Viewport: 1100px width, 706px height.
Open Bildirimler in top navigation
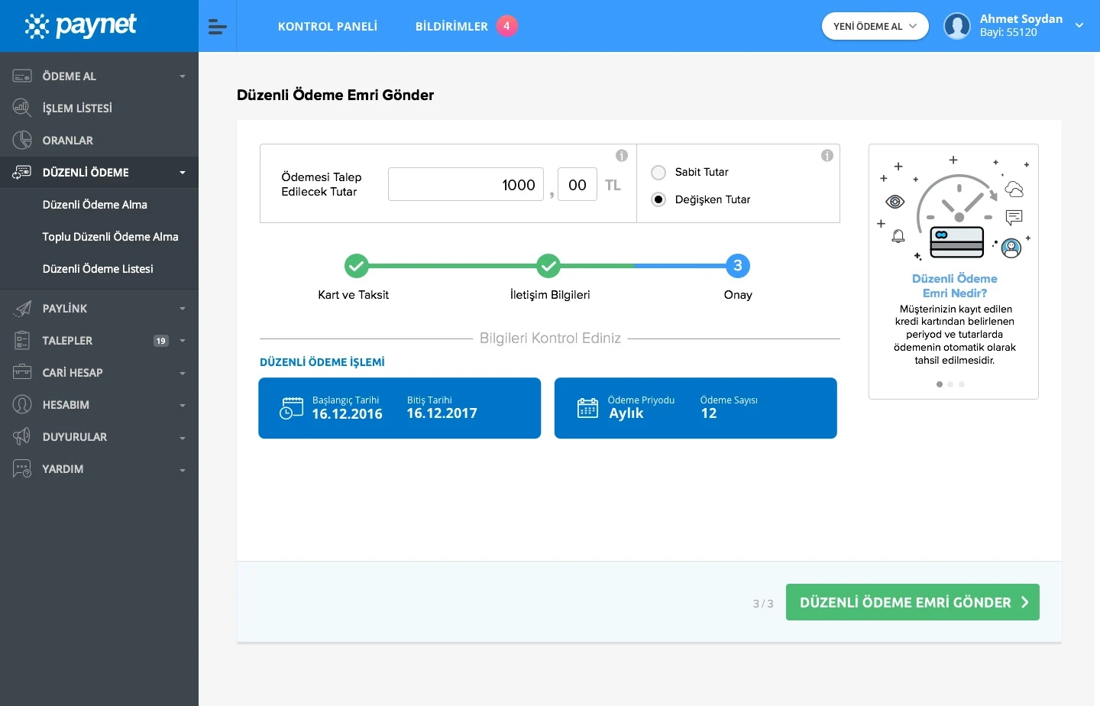tap(451, 27)
